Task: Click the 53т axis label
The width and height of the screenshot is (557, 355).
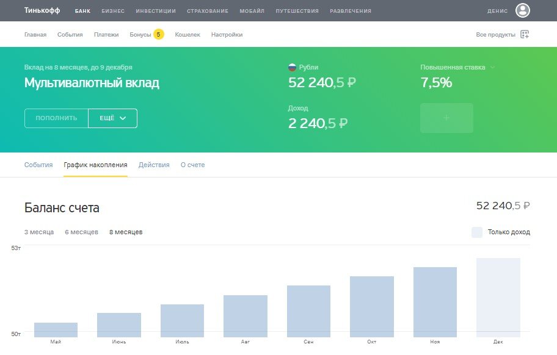Action: 16,248
